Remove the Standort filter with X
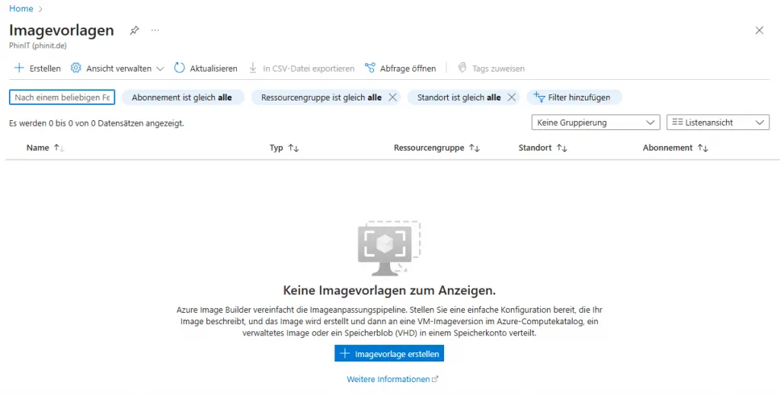Image resolution: width=780 pixels, height=395 pixels. click(512, 97)
